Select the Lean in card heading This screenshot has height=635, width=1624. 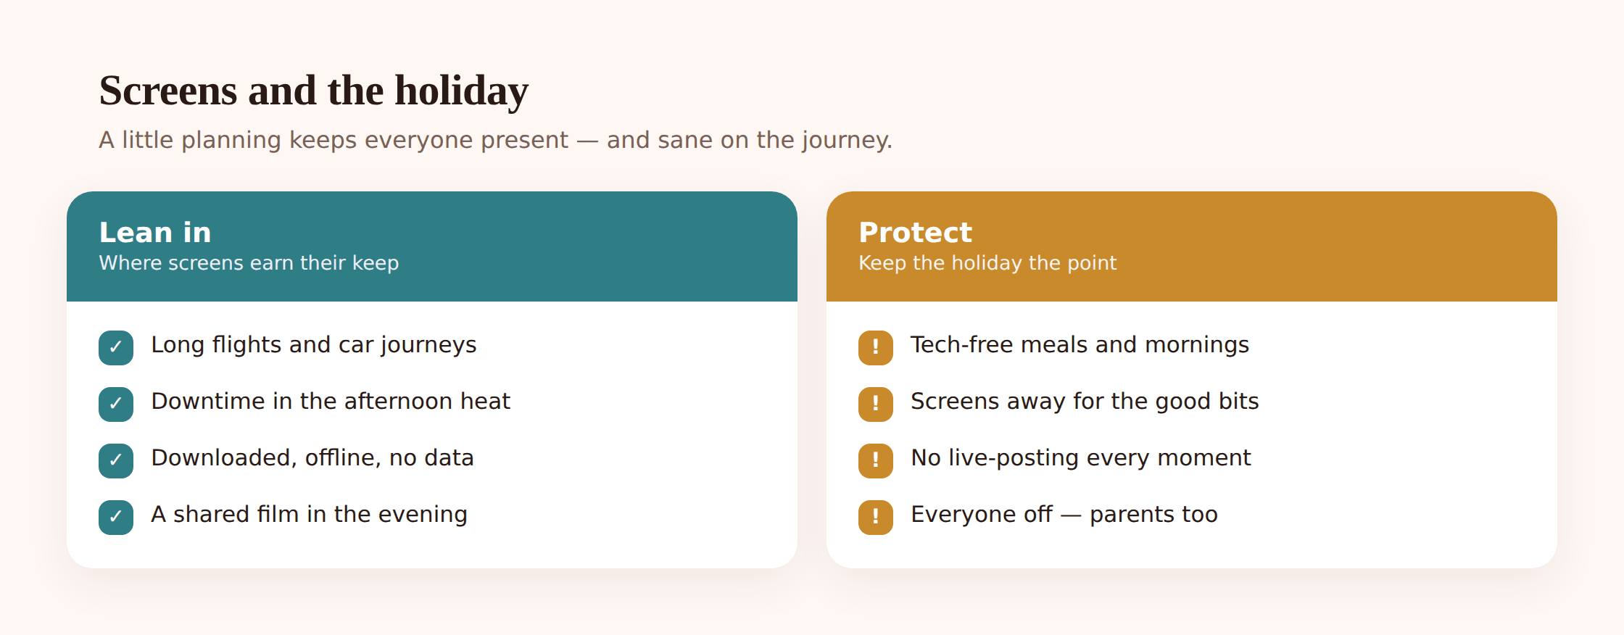coord(155,233)
